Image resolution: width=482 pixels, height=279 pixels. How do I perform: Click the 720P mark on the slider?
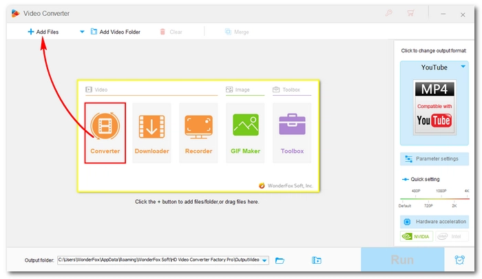pos(428,205)
